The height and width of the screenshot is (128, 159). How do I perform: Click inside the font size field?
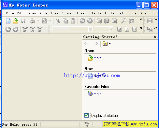102,29
